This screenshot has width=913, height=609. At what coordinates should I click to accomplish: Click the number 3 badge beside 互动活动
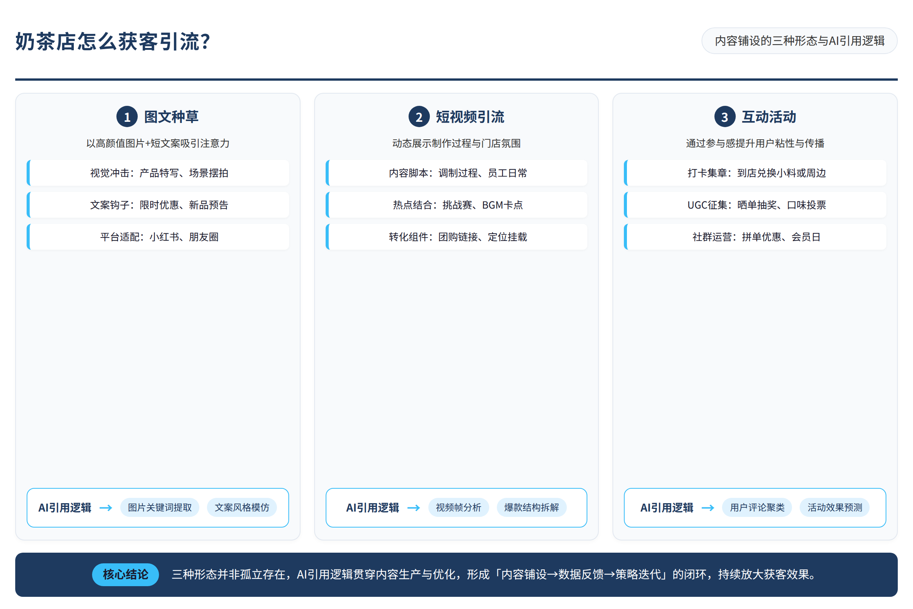tap(725, 116)
